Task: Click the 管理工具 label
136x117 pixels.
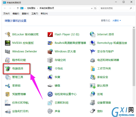Action: tap(18, 77)
